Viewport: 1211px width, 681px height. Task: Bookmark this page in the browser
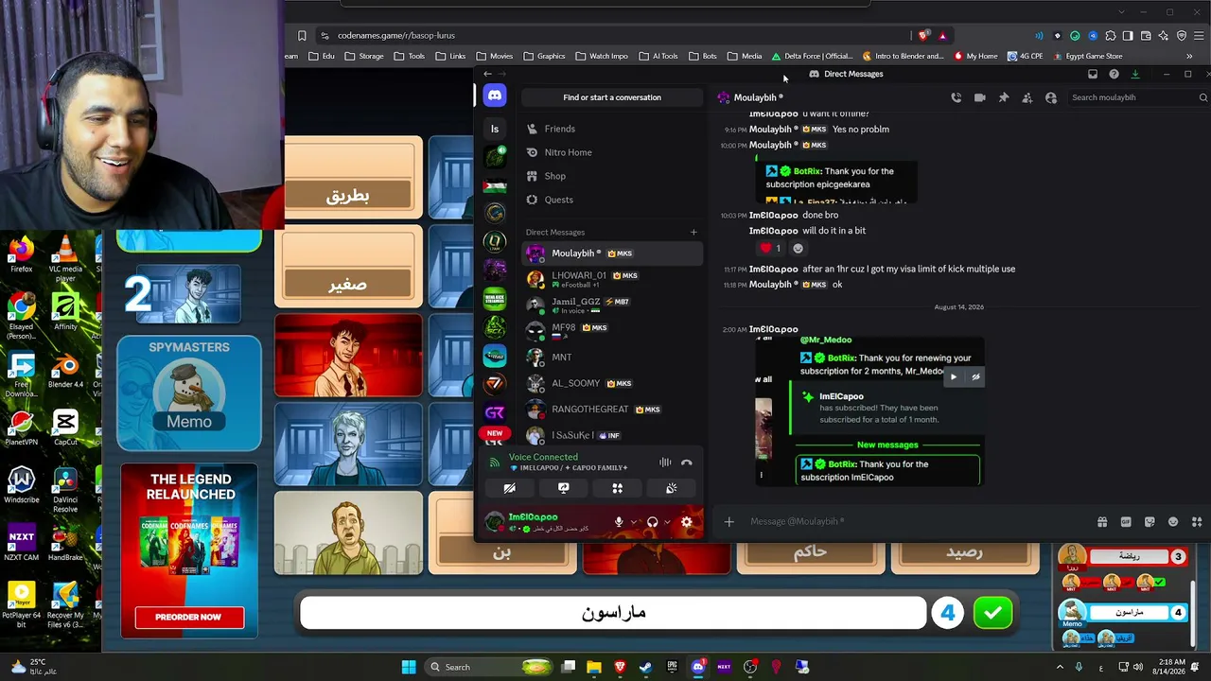(x=302, y=36)
